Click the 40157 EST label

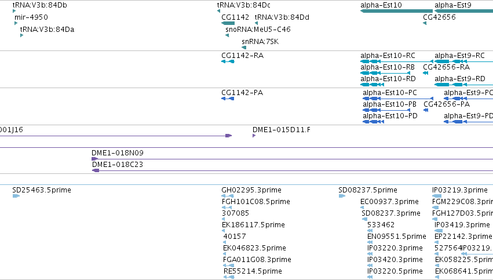click(x=235, y=237)
